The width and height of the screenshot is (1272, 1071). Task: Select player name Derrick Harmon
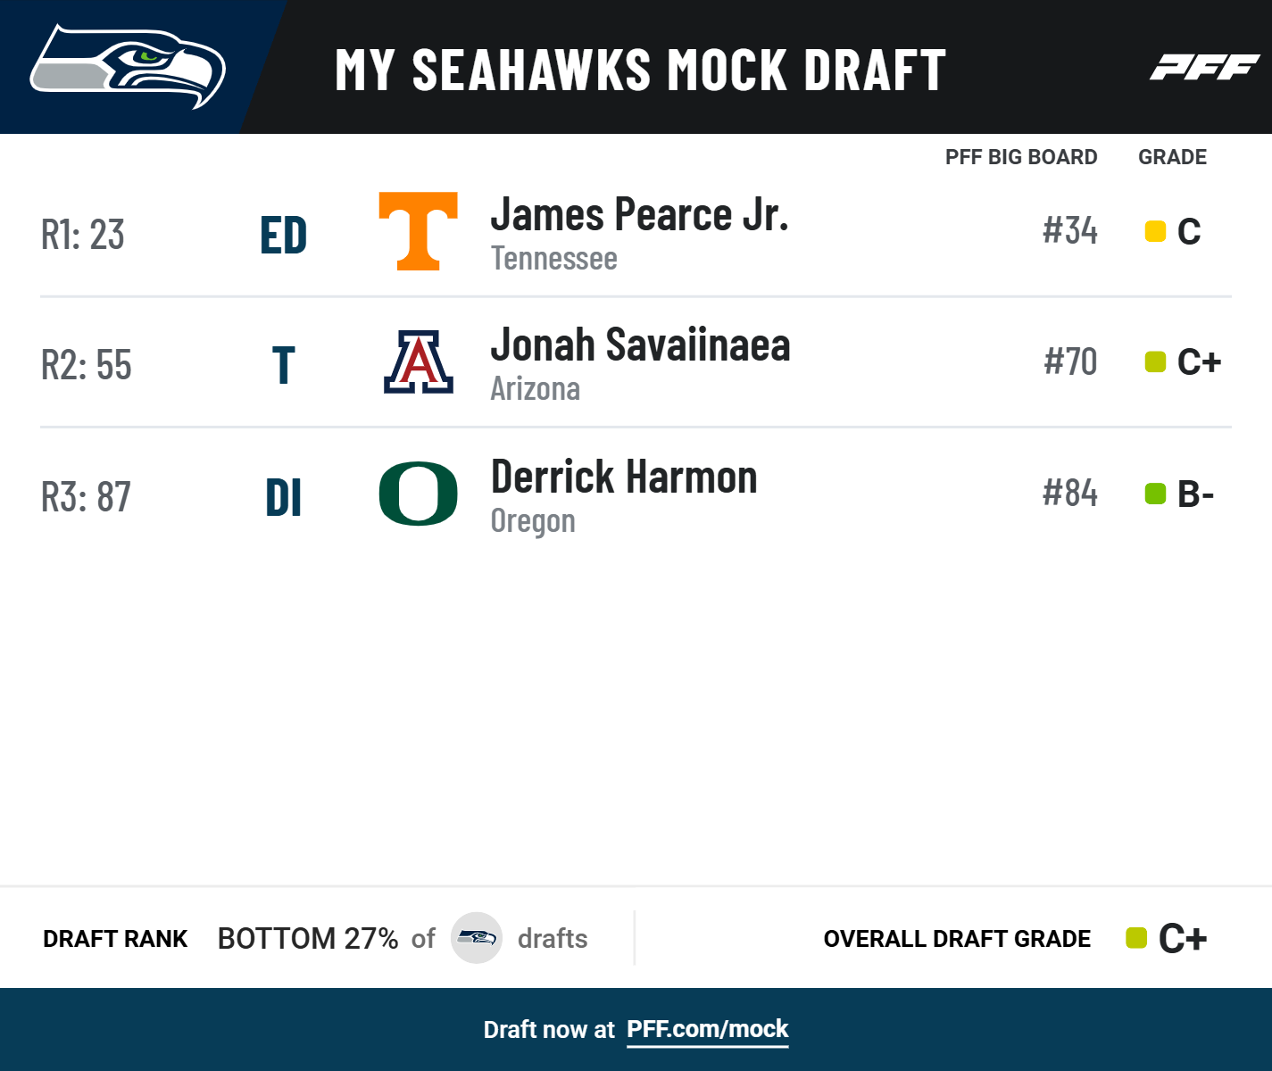pyautogui.click(x=624, y=477)
